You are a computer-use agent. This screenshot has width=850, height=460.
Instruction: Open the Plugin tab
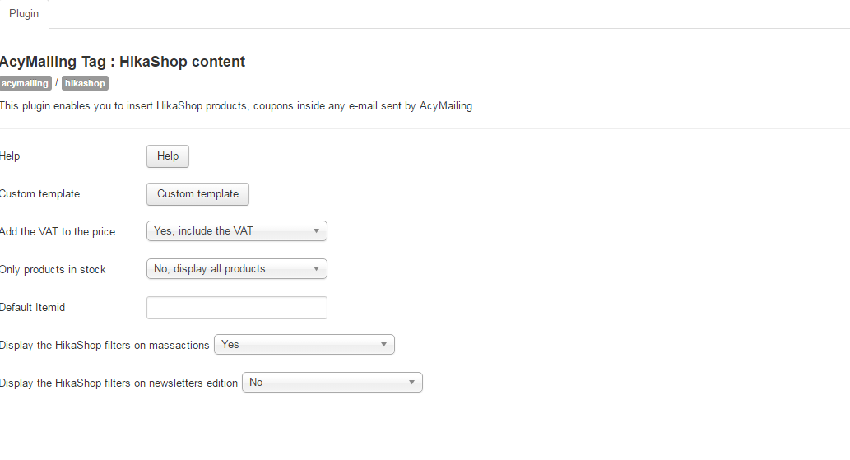point(24,14)
